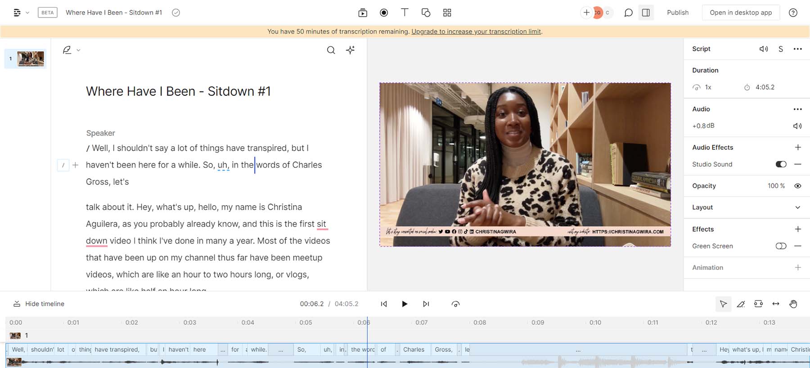This screenshot has width=810, height=368.
Task: Open the user avatar in the top bar
Action: pyautogui.click(x=598, y=13)
